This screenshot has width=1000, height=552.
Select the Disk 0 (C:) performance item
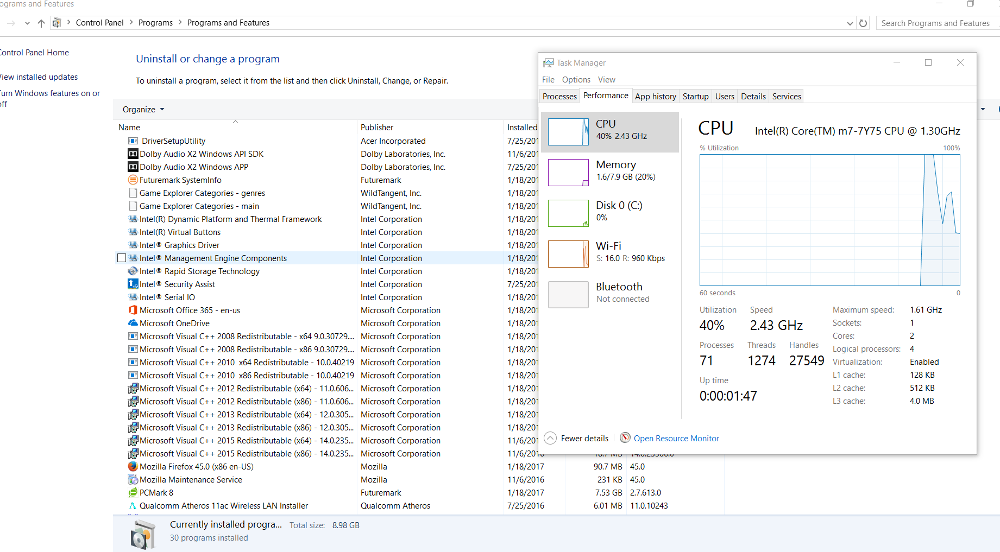pos(610,213)
